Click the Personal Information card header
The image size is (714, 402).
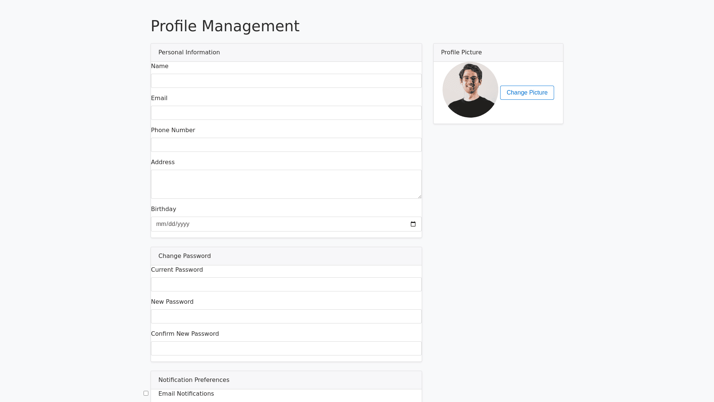point(189,52)
